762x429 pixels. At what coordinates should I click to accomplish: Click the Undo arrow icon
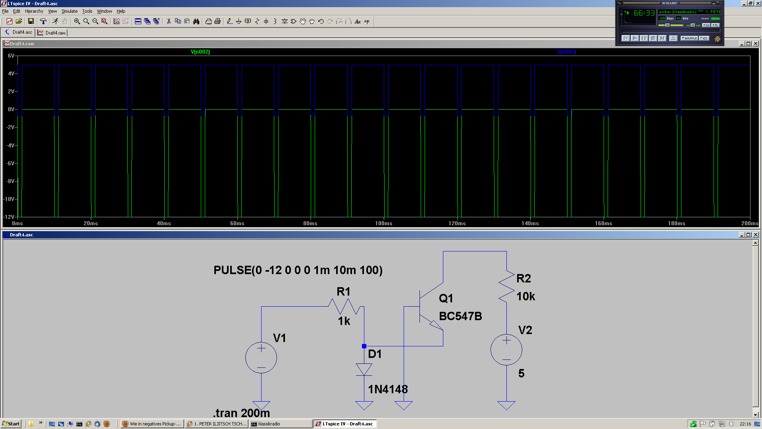pos(321,21)
